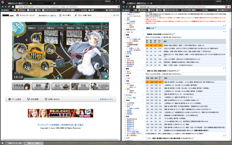
Task: Open pixiv bookmark in left browser
Action: click(5, 10)
